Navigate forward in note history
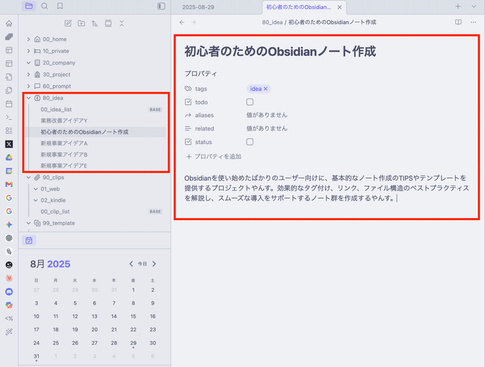The image size is (485, 367). (193, 22)
